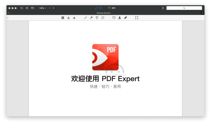
Task: Select the content selection marquee tool
Action: pyautogui.click(x=137, y=18)
